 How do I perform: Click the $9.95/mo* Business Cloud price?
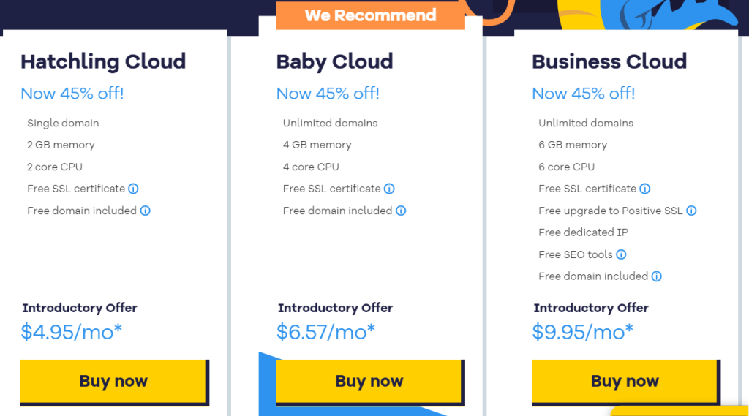(x=583, y=332)
